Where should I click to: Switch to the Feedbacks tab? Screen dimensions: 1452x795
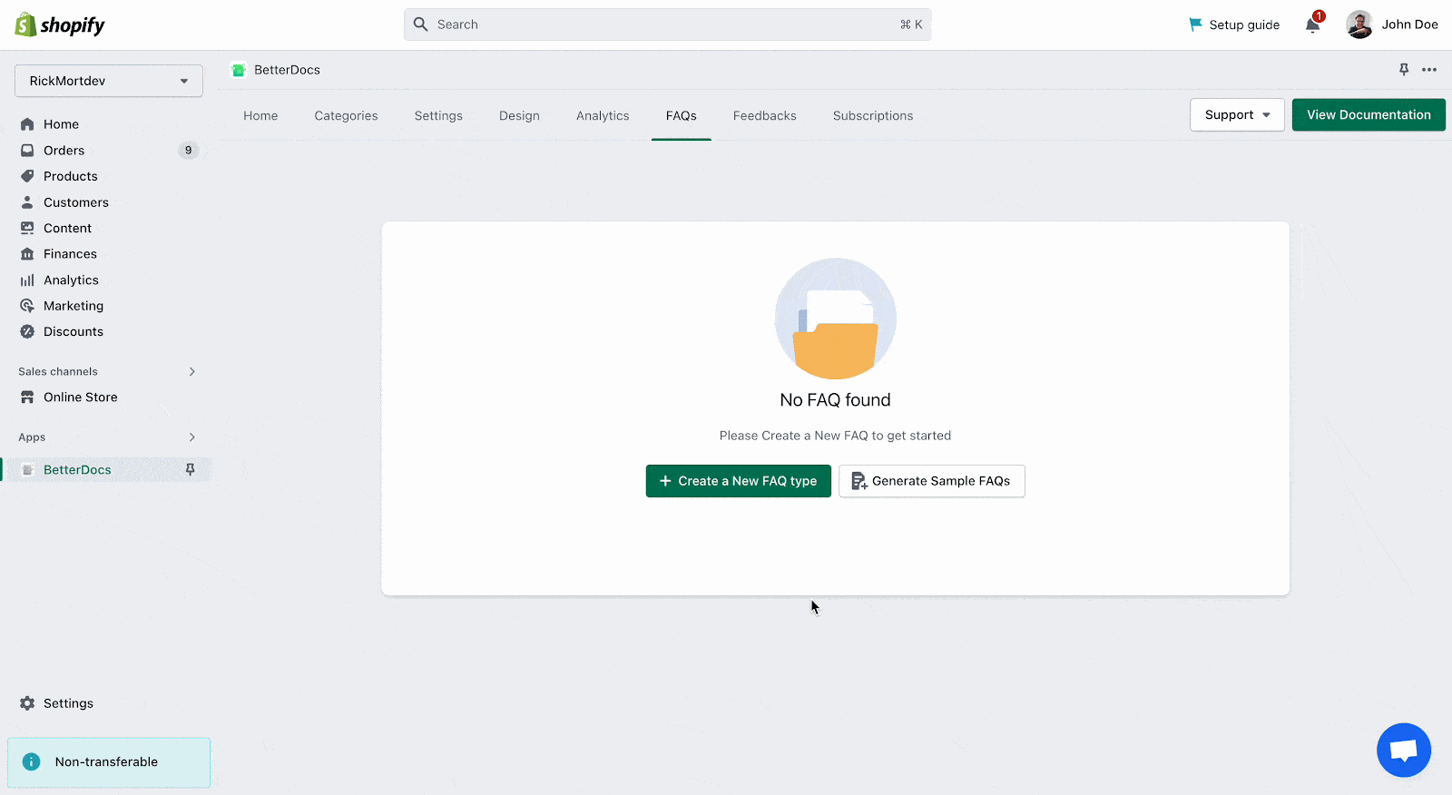coord(764,116)
